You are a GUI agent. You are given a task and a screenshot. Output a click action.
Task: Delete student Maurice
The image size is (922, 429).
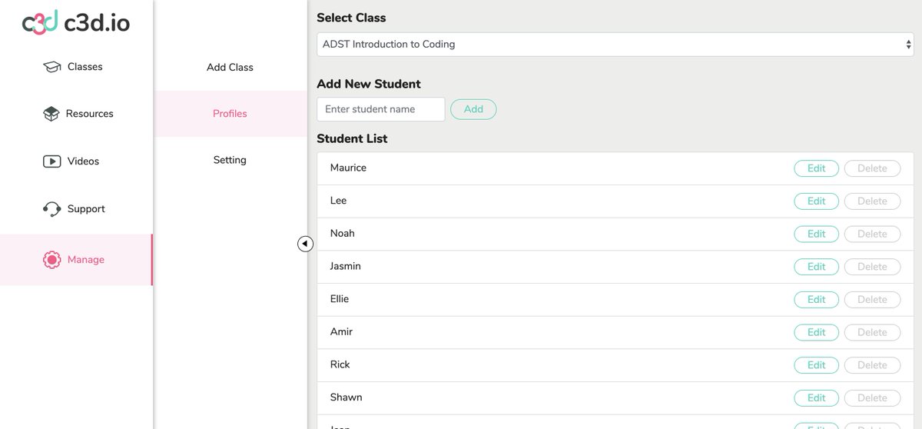pos(872,168)
